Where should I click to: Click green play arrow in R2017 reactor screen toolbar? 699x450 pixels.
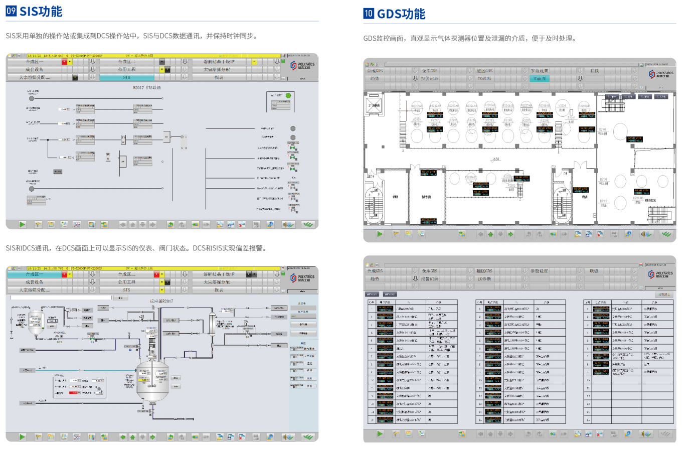pyautogui.click(x=22, y=437)
